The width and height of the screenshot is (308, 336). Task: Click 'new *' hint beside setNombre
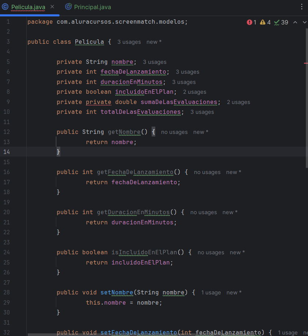(x=234, y=293)
